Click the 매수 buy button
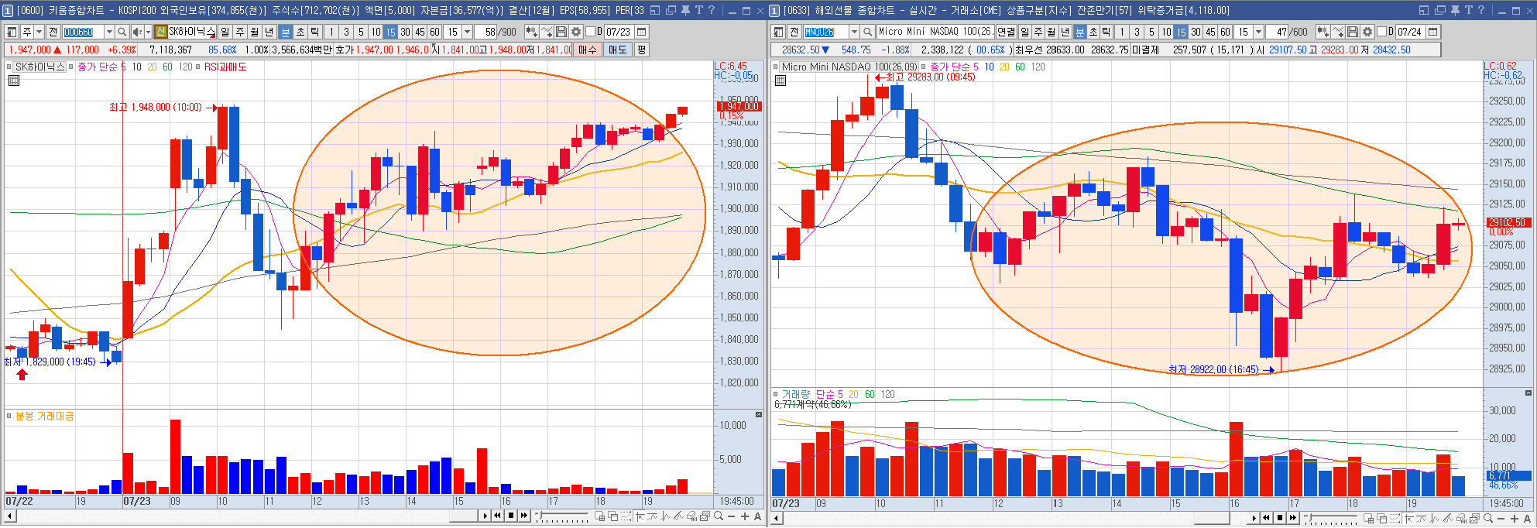The width and height of the screenshot is (1537, 528). (x=588, y=50)
